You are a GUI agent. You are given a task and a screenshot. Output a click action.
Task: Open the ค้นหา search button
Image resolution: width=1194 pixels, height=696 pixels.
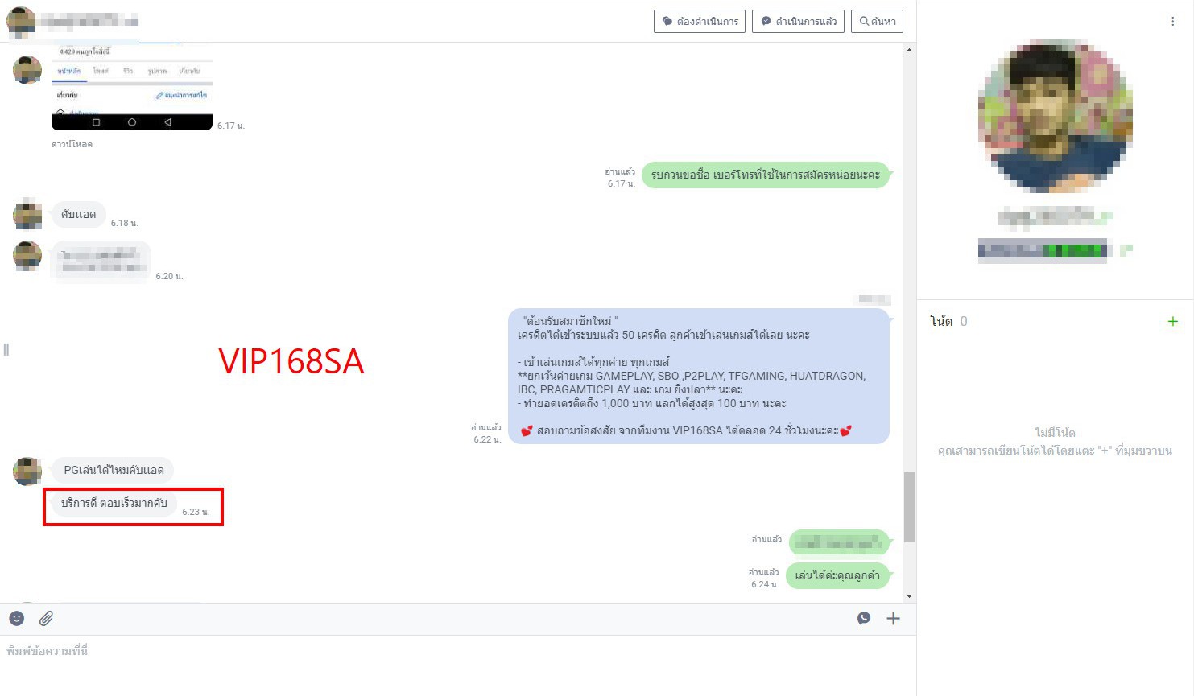877,22
